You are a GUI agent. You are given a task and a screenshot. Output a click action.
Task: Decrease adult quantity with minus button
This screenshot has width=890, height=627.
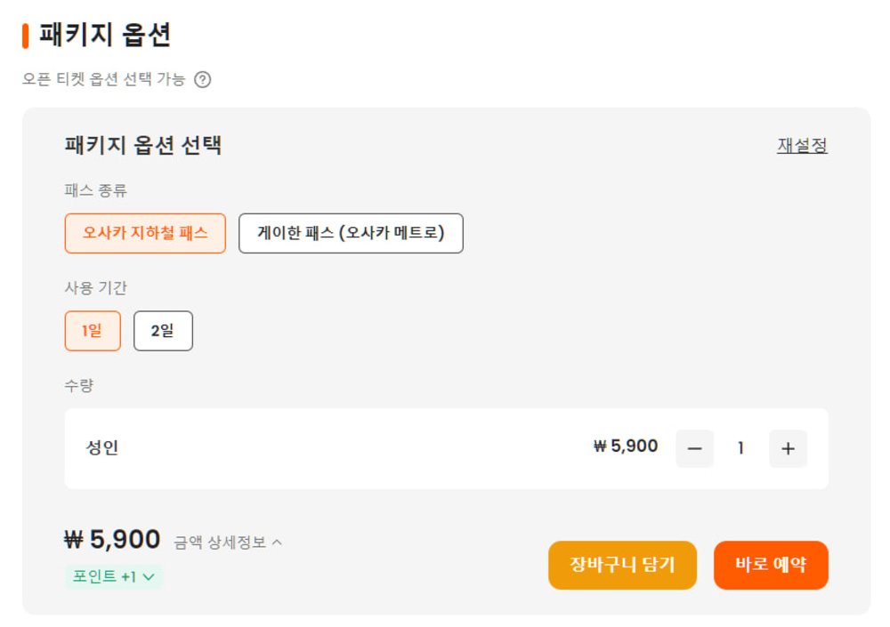[x=694, y=448]
